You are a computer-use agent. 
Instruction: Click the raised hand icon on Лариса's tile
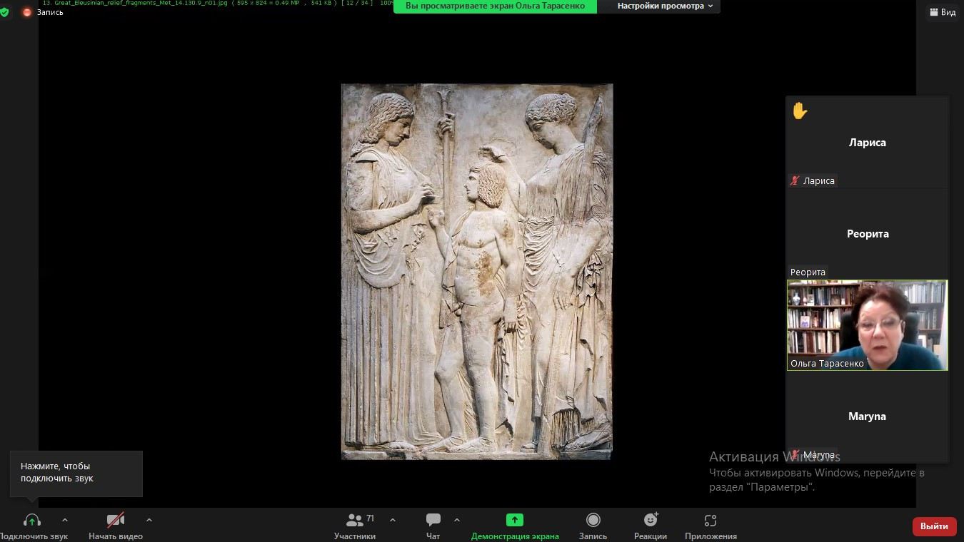(800, 111)
